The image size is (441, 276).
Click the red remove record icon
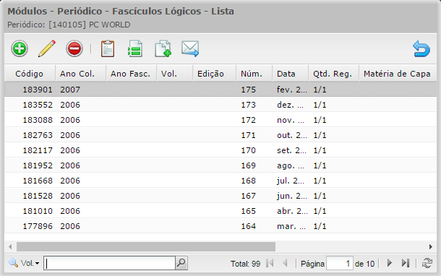coord(74,48)
